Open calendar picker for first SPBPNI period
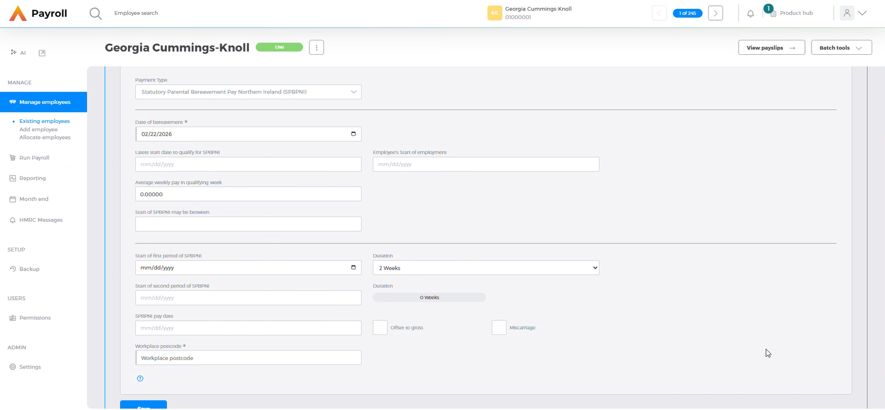885x410 pixels. 353,267
